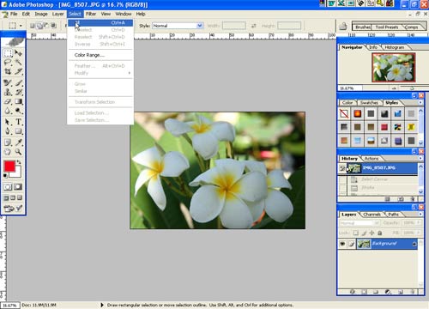Image resolution: width=429 pixels, height=309 pixels.
Task: Click the swap foreground/background colors arrow
Action: click(x=19, y=162)
